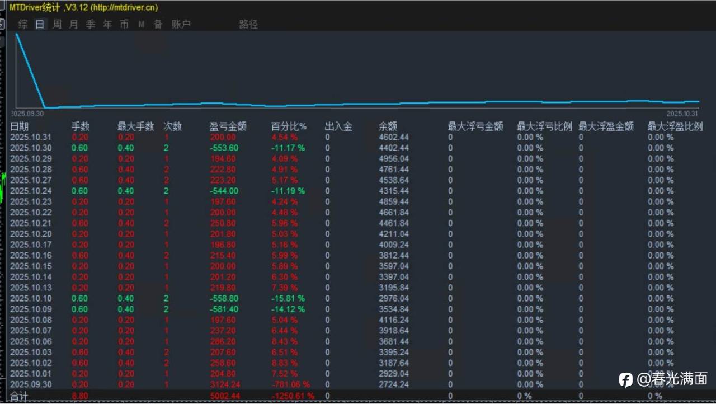Click the -1250.61 % total percentage

pos(293,396)
